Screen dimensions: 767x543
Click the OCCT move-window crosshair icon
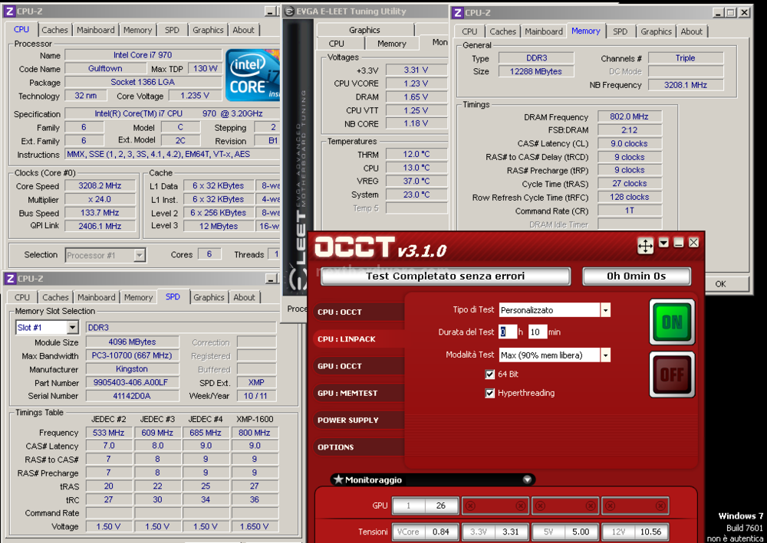click(645, 246)
